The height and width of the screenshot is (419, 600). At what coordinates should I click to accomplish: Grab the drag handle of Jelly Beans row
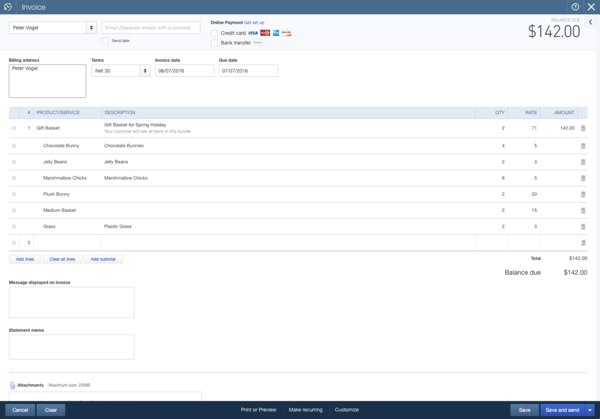(14, 162)
